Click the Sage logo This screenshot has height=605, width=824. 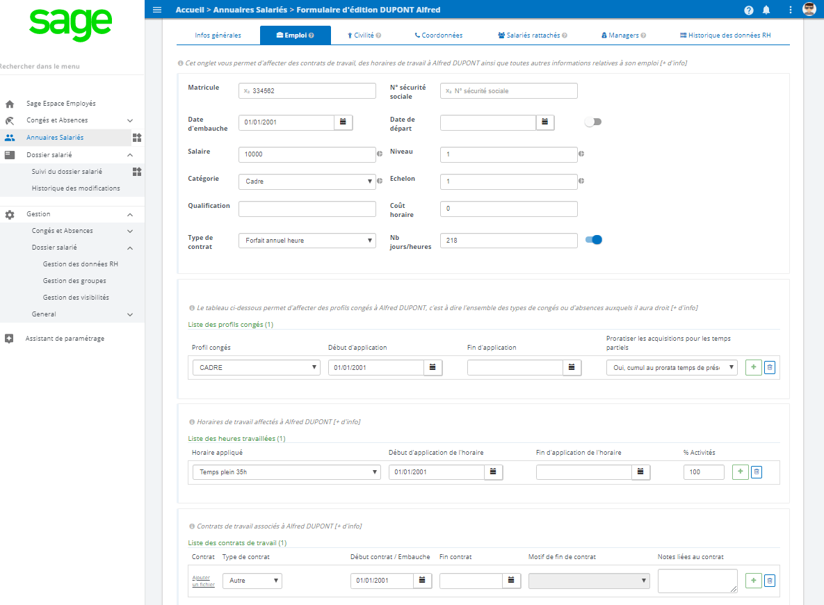(x=70, y=24)
